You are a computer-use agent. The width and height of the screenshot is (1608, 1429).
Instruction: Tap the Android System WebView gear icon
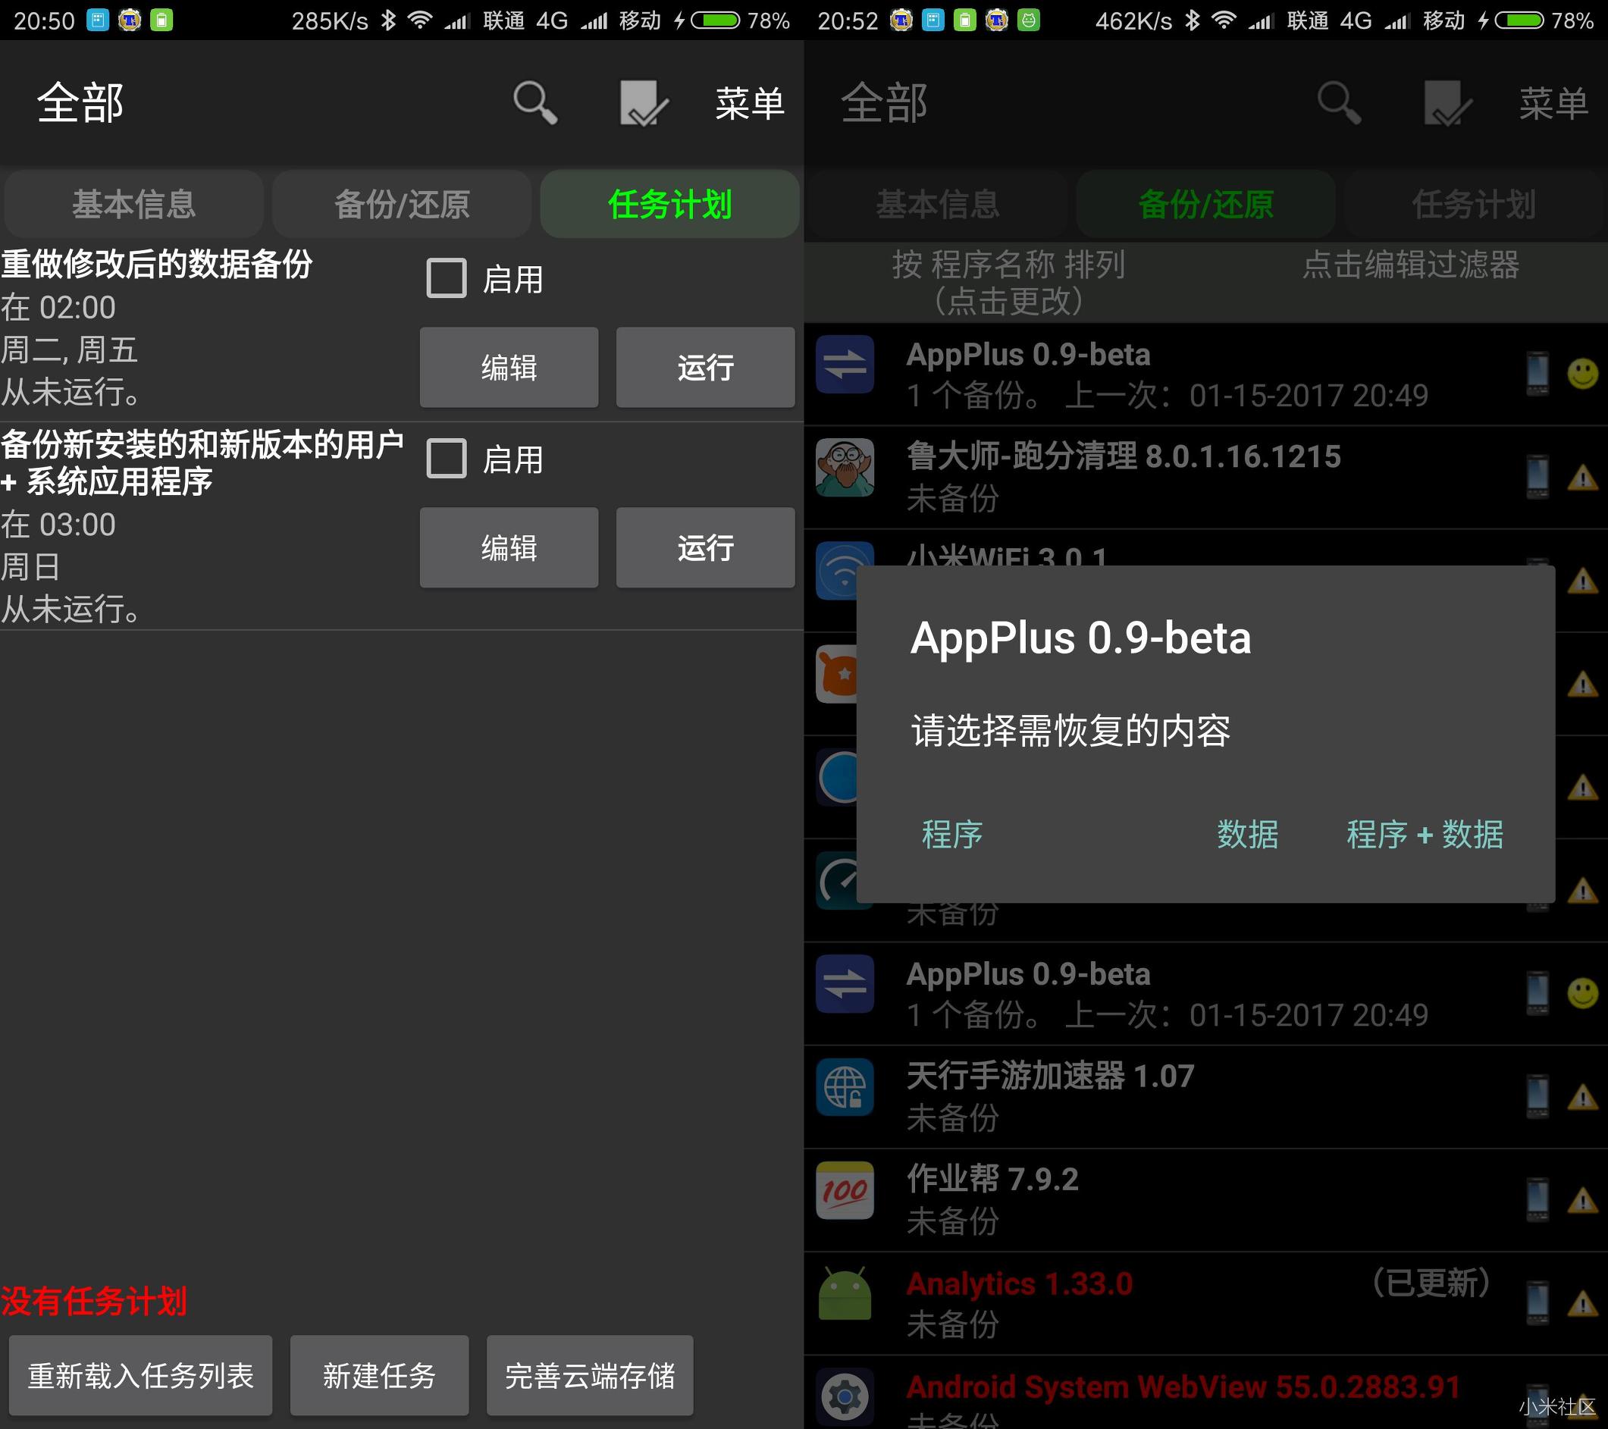tap(845, 1396)
